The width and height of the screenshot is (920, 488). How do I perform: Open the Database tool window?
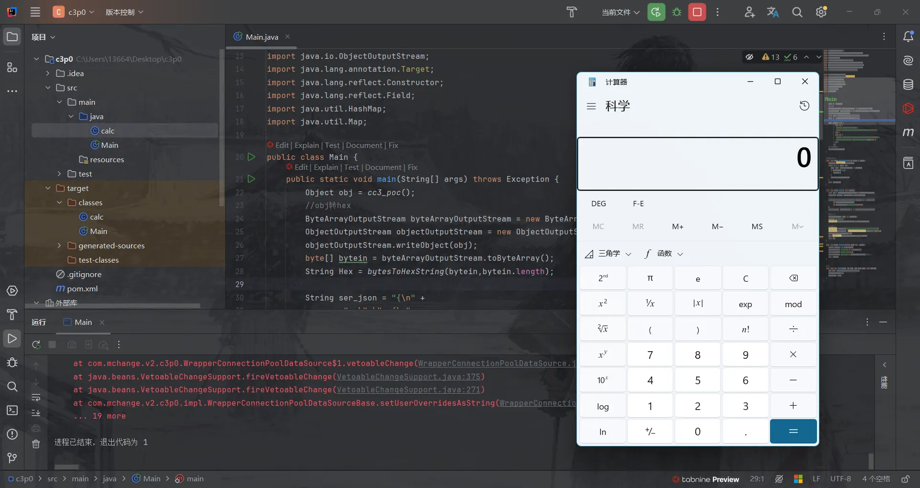(x=908, y=85)
